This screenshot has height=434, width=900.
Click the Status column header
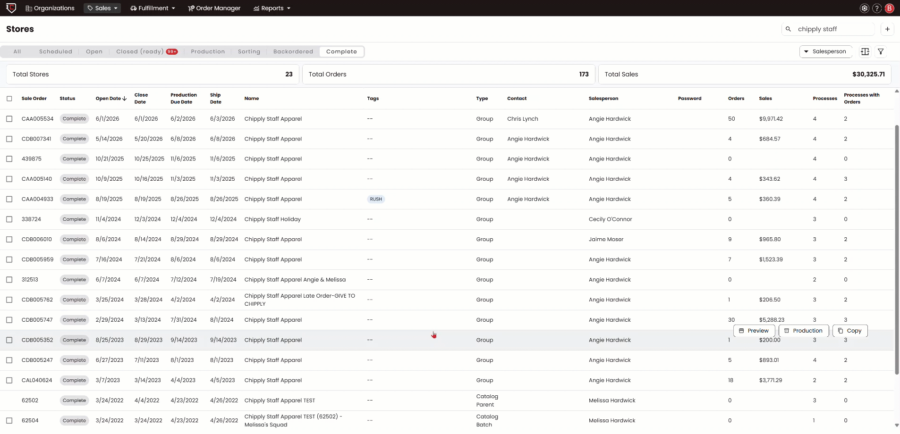(68, 99)
